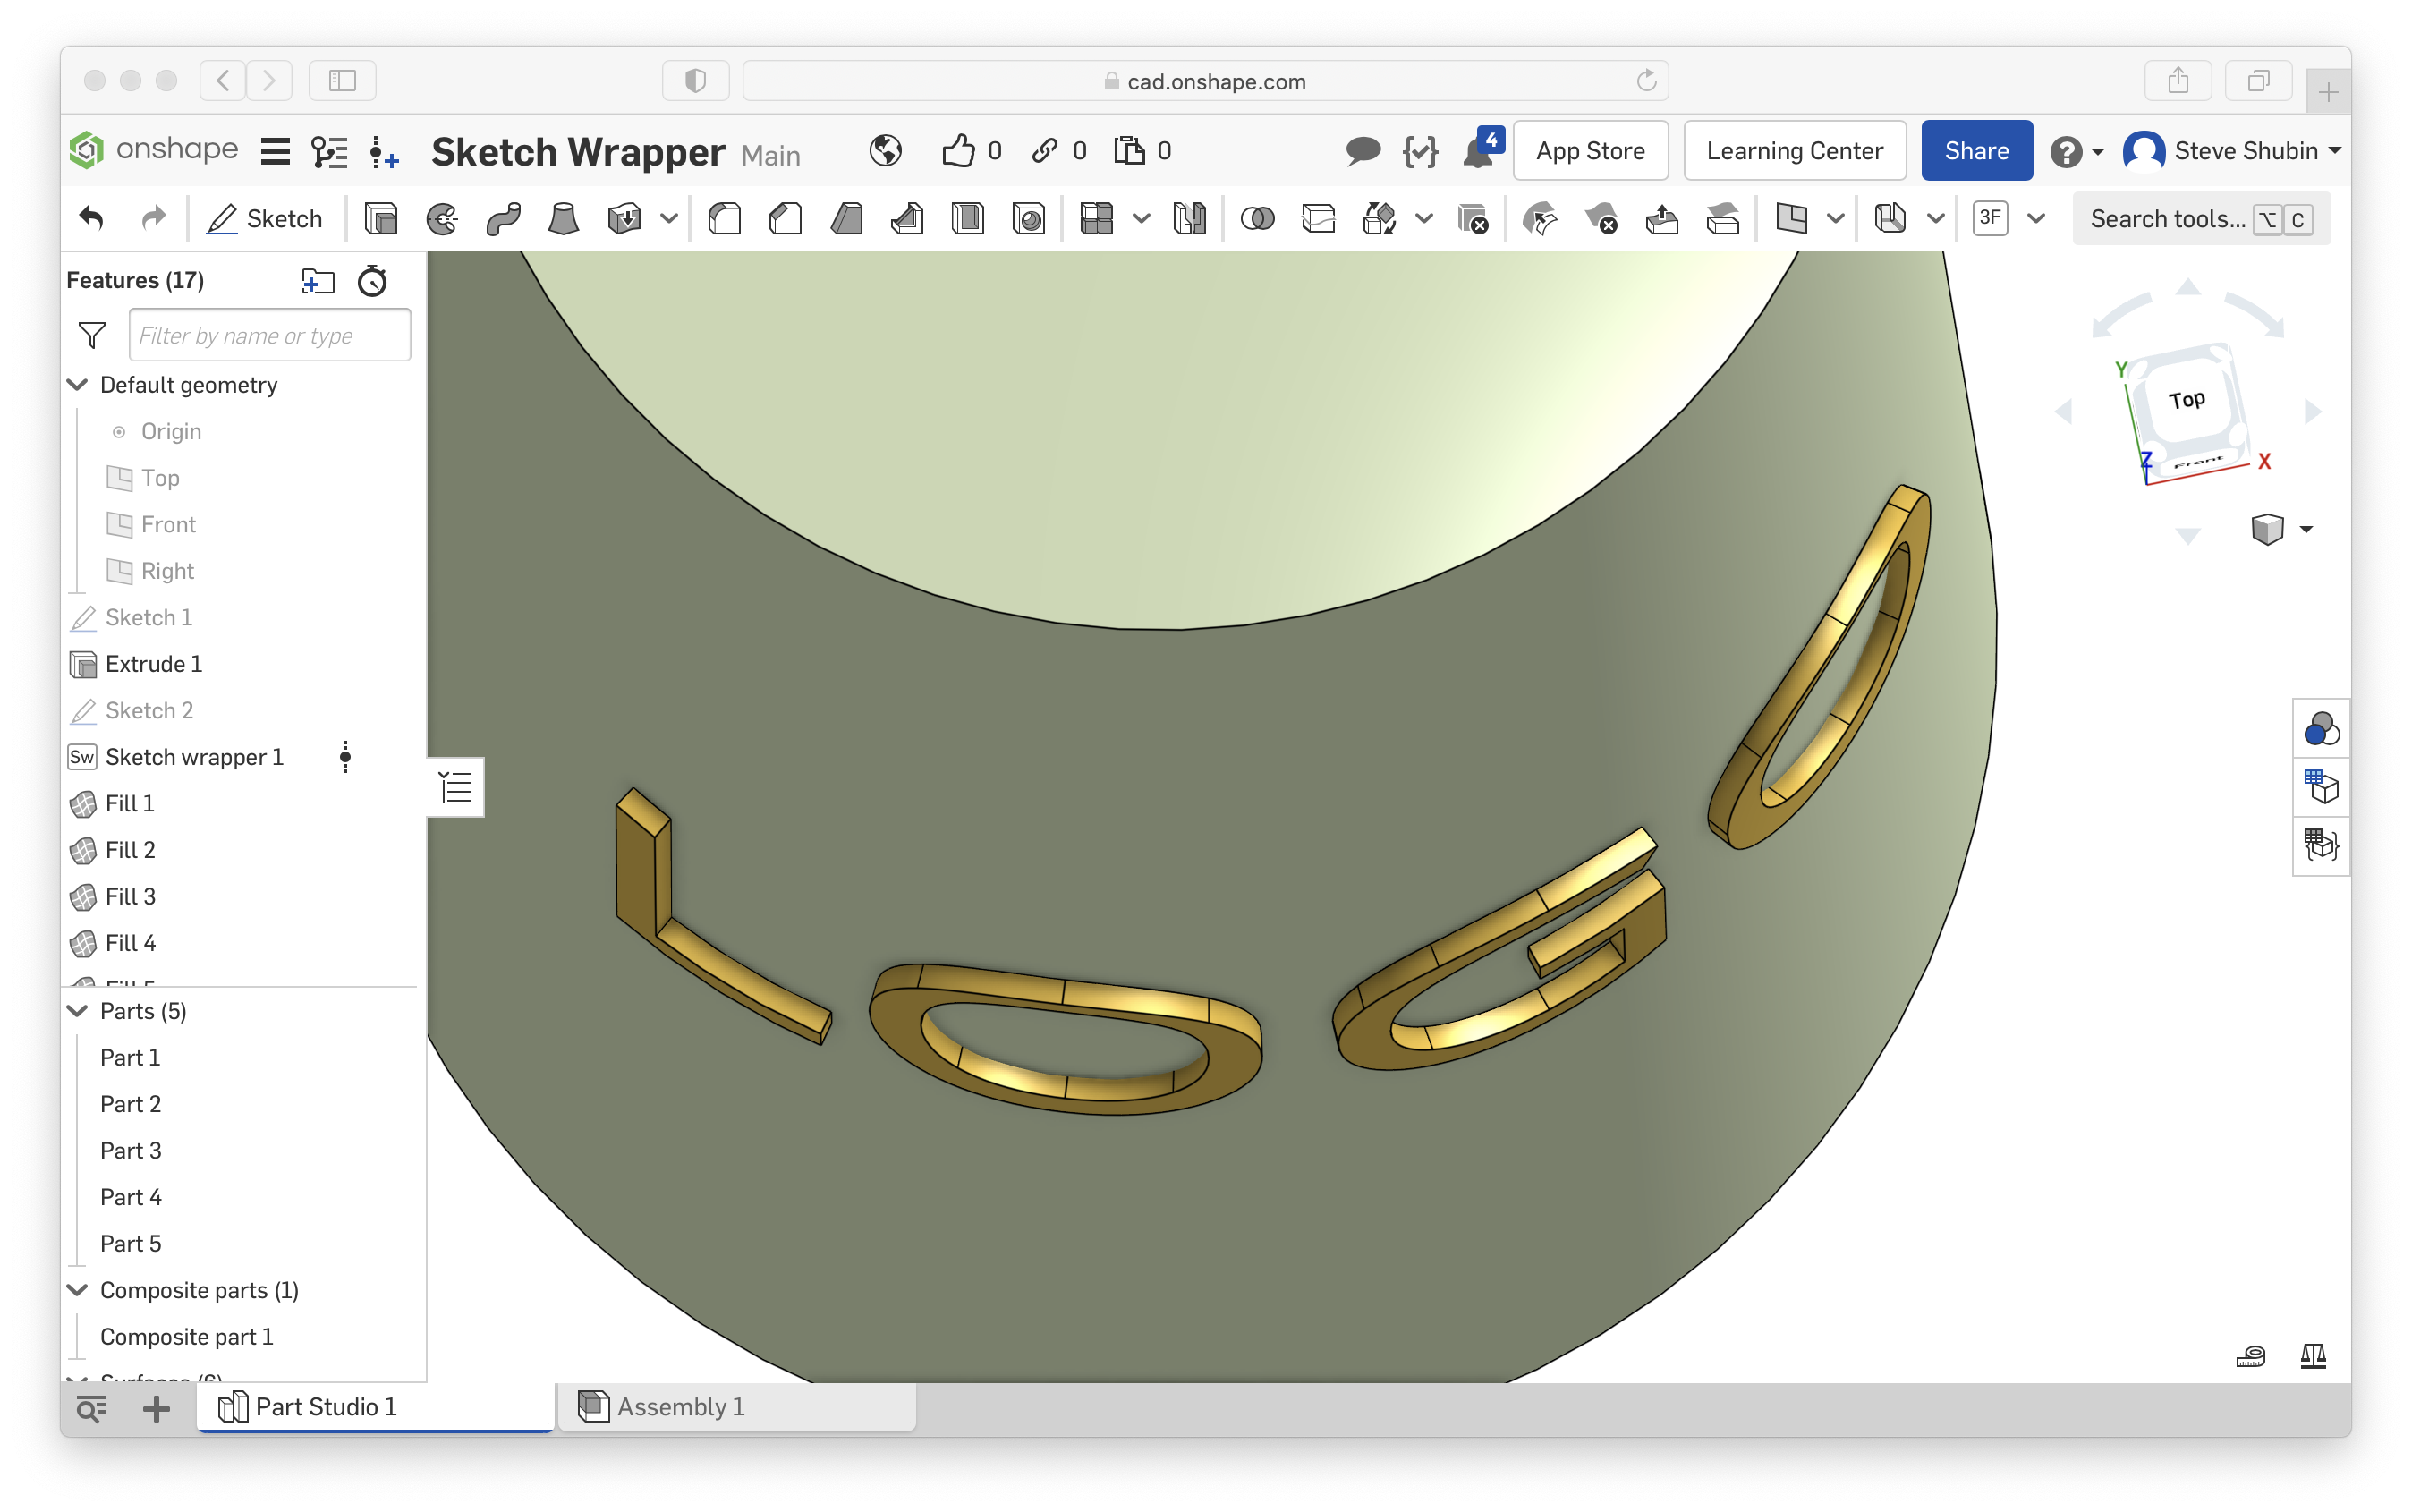The height and width of the screenshot is (1512, 2412).
Task: Open the create folder icon in Features panel
Action: [x=318, y=281]
